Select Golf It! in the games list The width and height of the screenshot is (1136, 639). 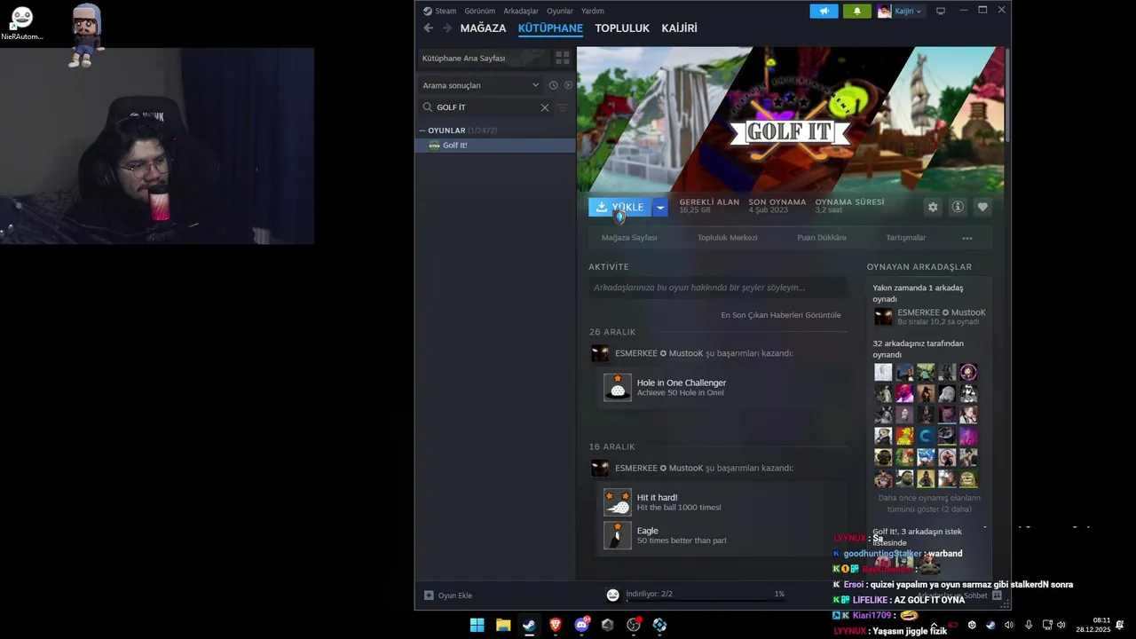coord(495,146)
